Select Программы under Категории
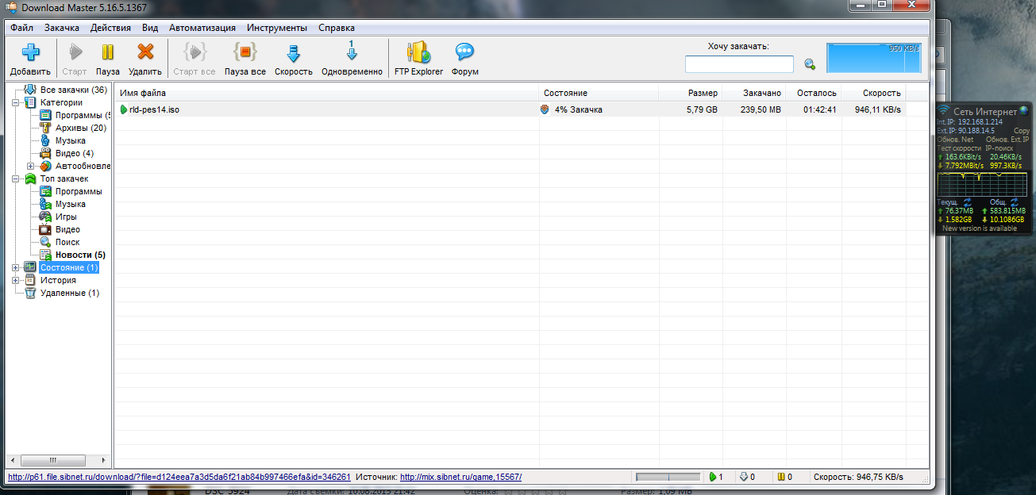Screen dimensions: 1036x495 (83, 115)
